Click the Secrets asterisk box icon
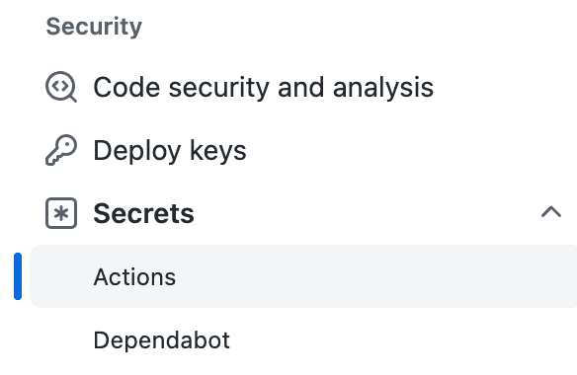 (x=61, y=213)
